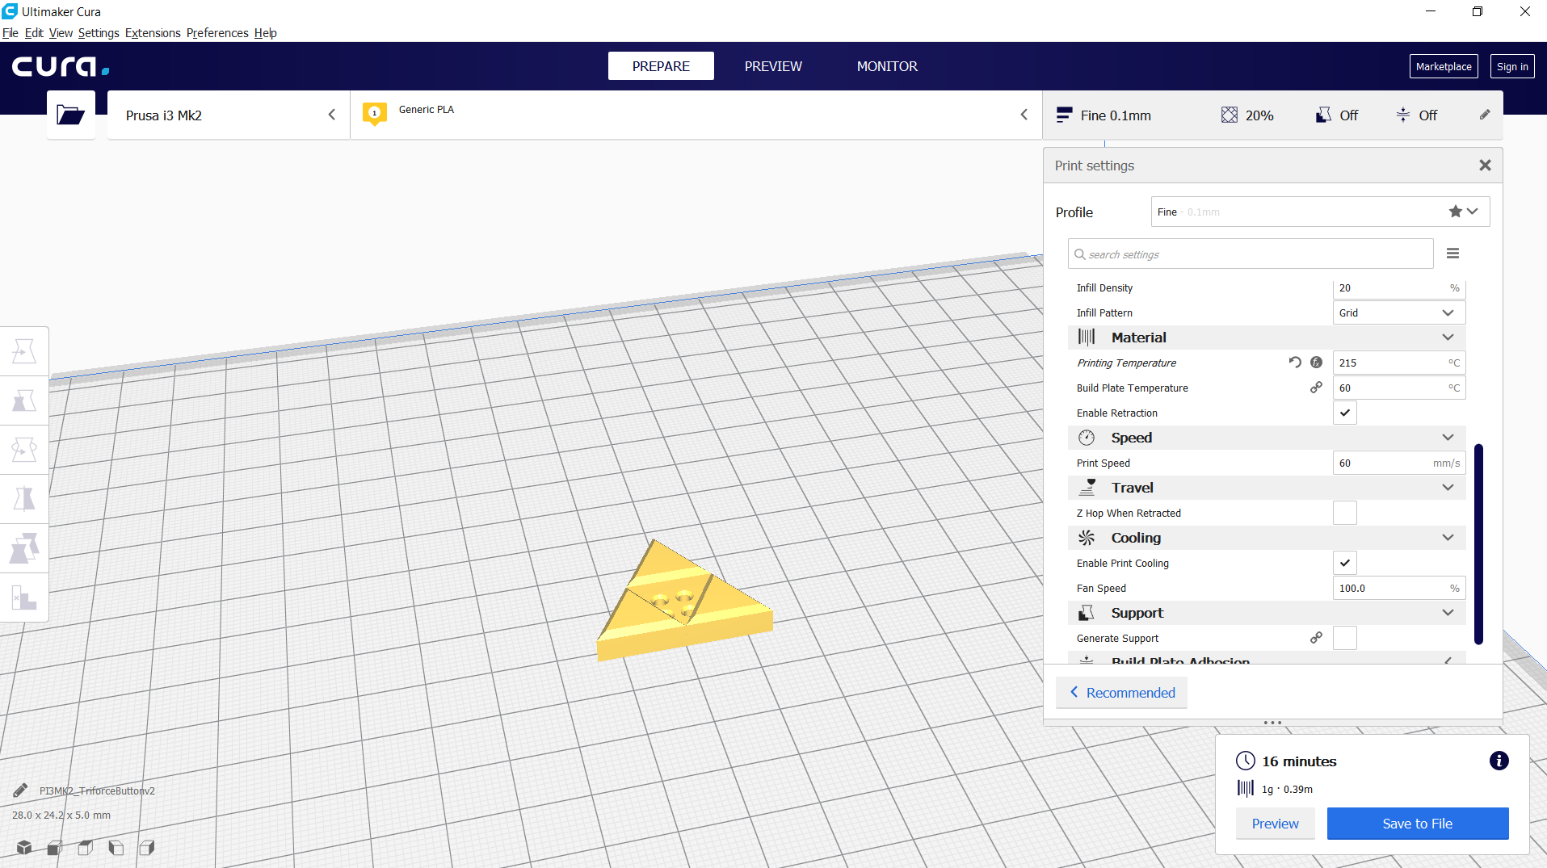Close the Print settings panel

click(x=1485, y=165)
